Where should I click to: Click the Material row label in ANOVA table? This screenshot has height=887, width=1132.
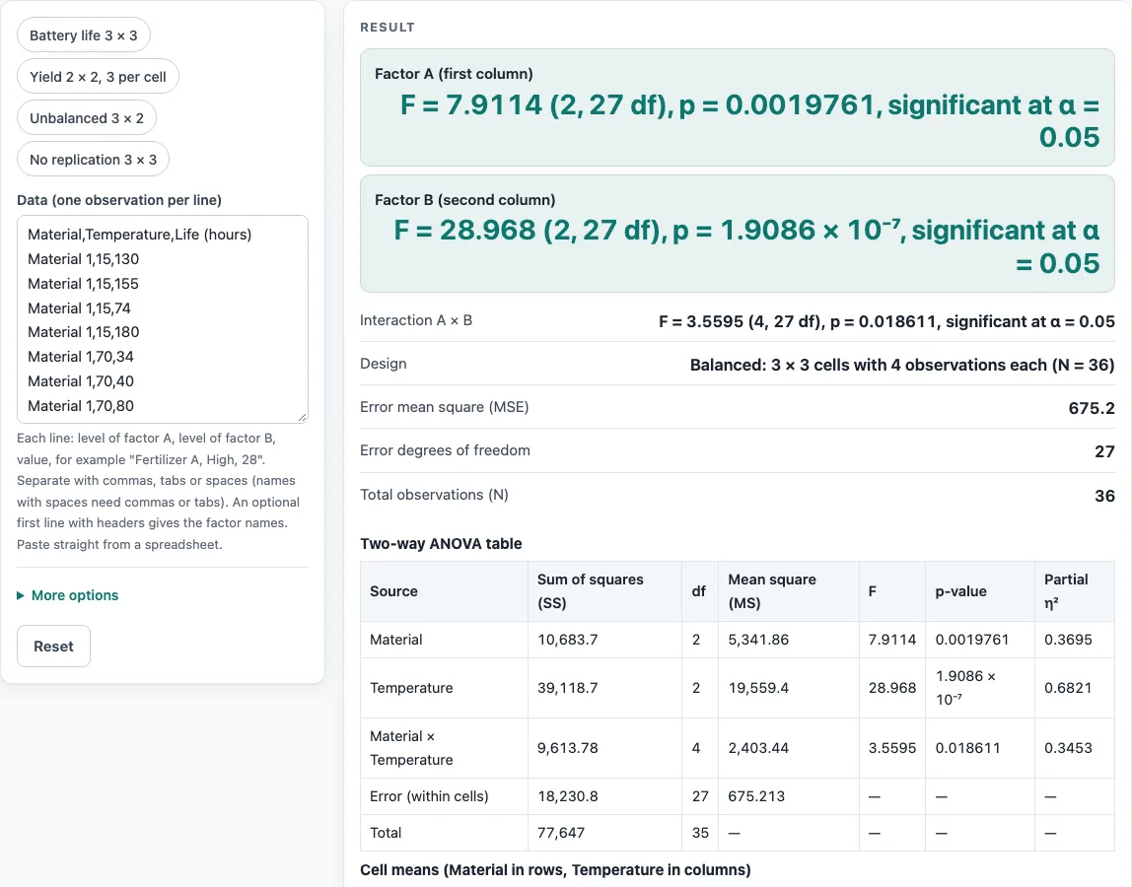coord(395,640)
